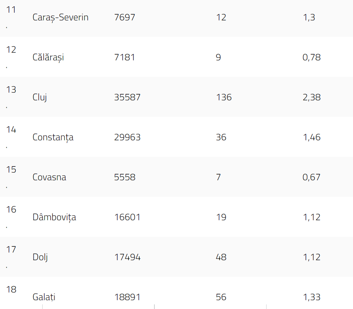The height and width of the screenshot is (309, 353).
Task: Select the Dâmbovița county cell
Action: 54,217
